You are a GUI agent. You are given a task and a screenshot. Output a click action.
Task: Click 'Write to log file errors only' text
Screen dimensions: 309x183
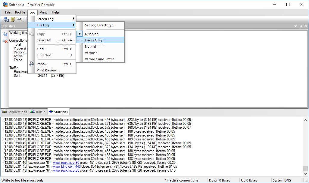pos(23,180)
